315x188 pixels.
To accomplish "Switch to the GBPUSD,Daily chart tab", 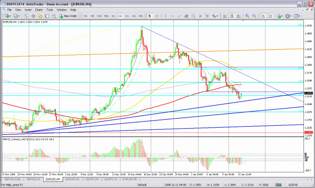I will [13, 179].
